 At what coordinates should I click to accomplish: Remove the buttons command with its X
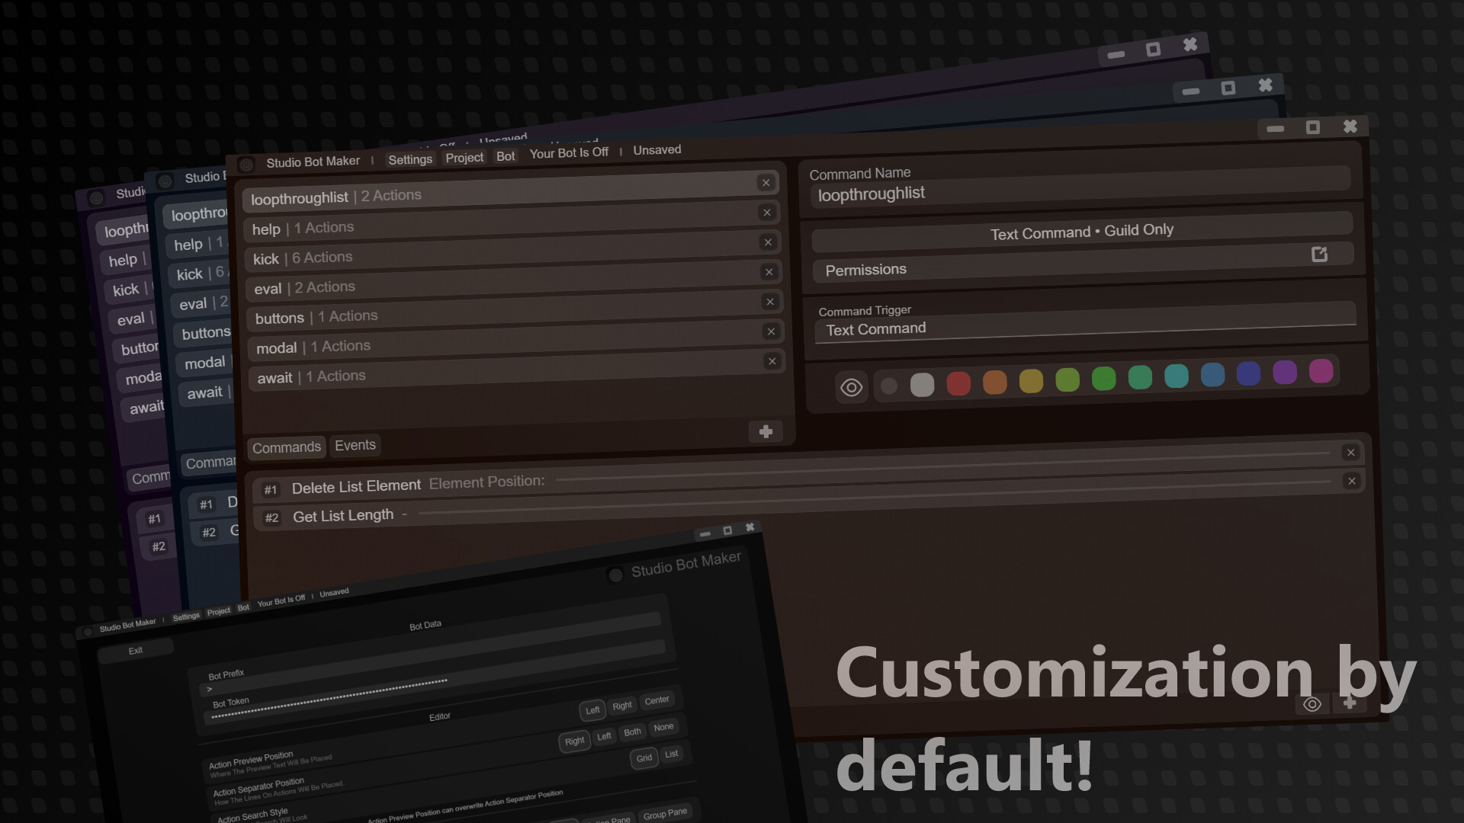point(770,302)
